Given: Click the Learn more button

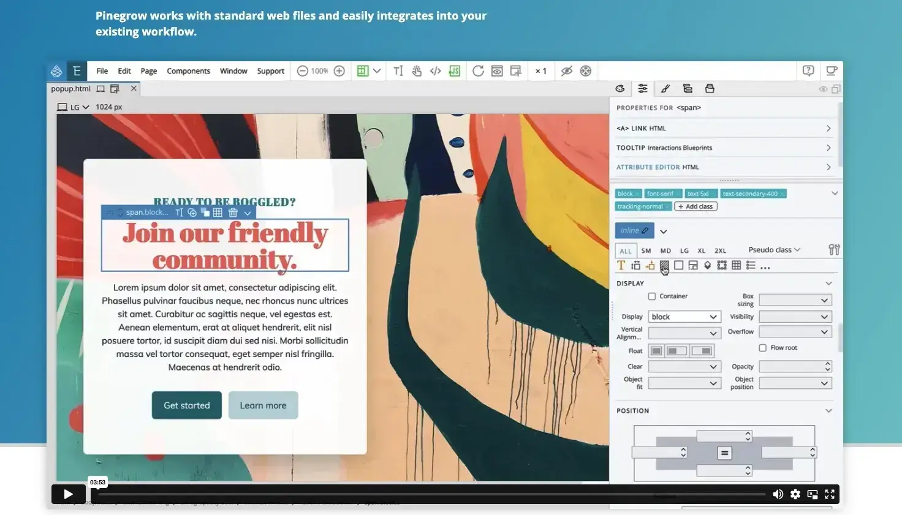Looking at the screenshot, I should pyautogui.click(x=263, y=405).
